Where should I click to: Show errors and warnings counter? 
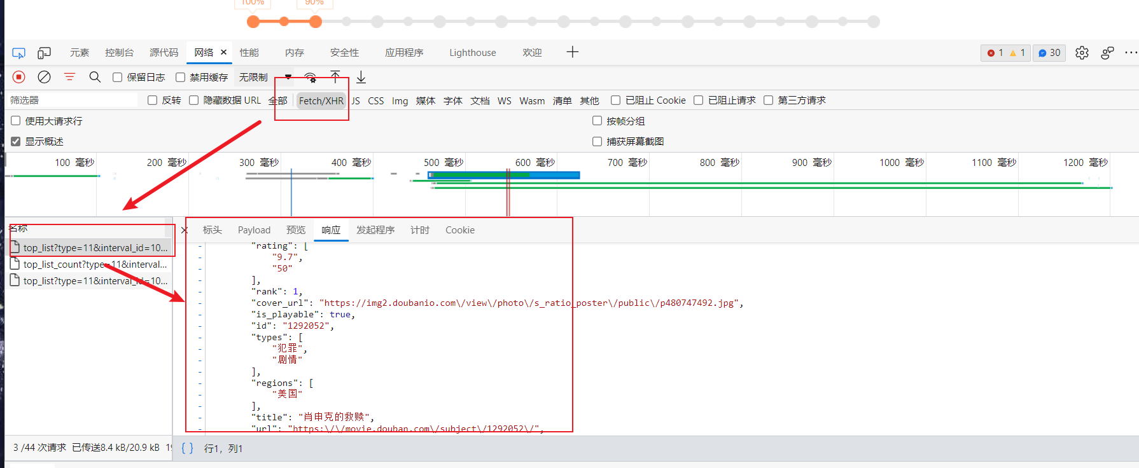(1006, 53)
